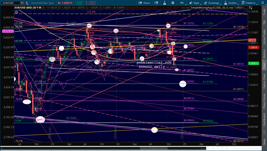This screenshot has width=267, height=151.
Task: Click the red 1.099 price axis tag
Action: 252,40
